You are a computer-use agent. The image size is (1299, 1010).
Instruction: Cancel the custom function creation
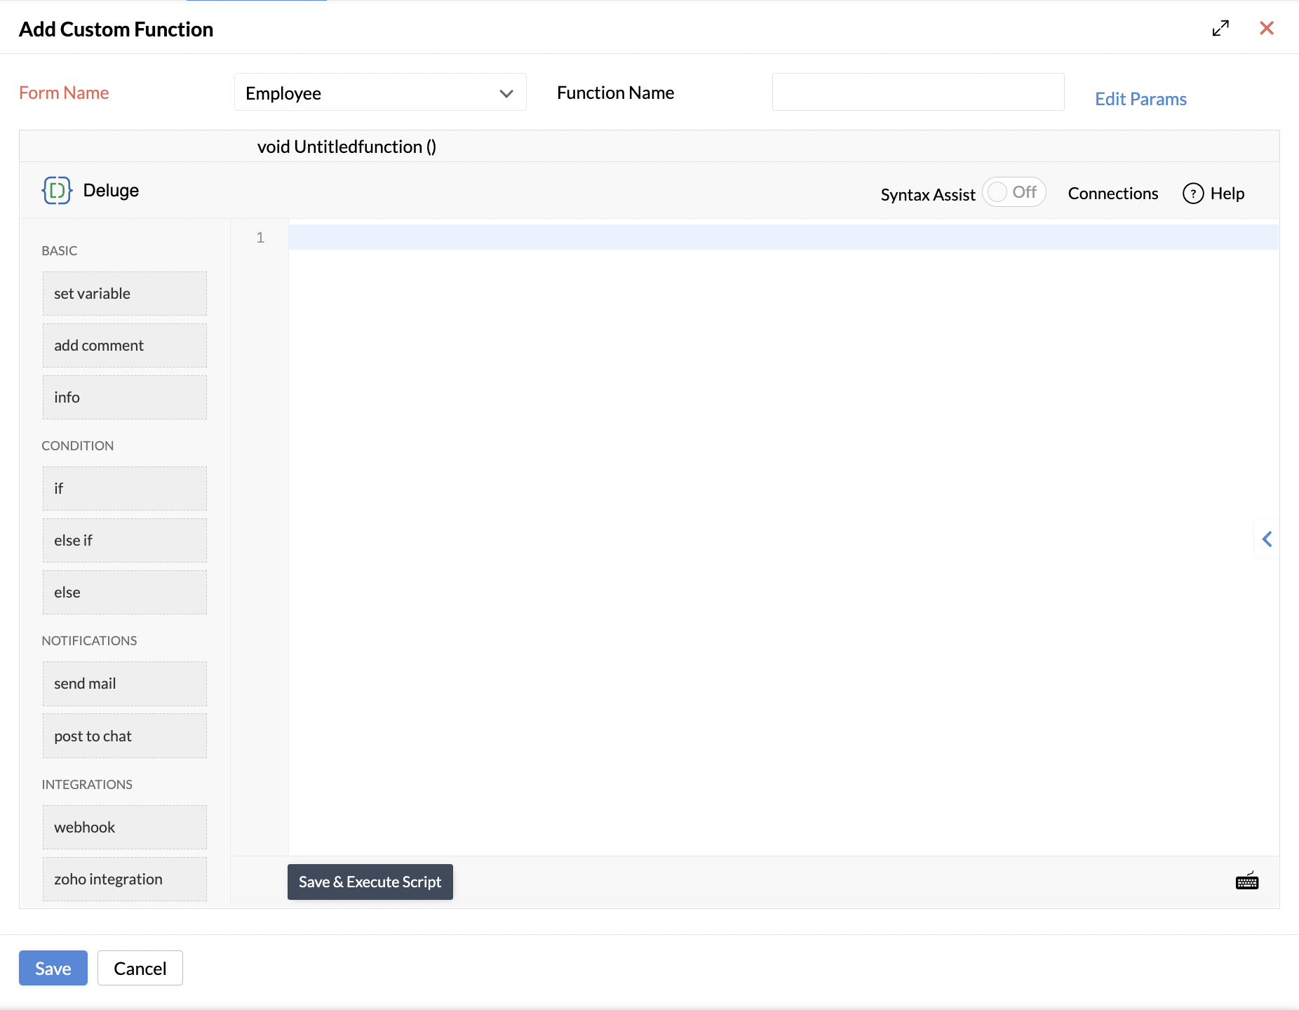click(140, 969)
